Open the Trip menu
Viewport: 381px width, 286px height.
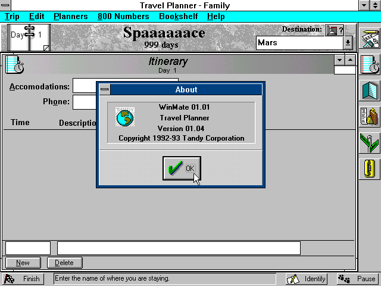12,16
